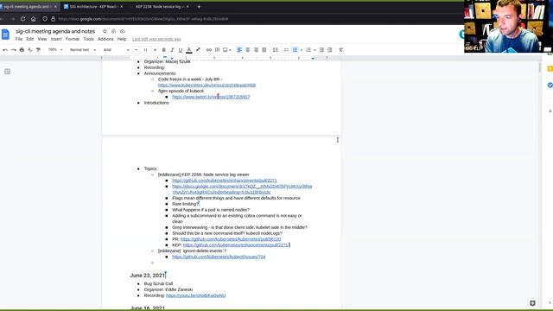The height and width of the screenshot is (311, 553).
Task: Run spelling and grammar check
Action: 30,50
